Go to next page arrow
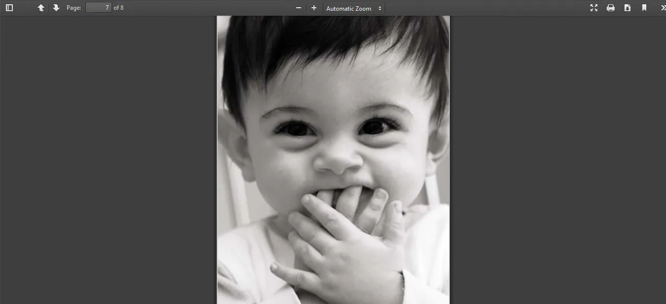Image resolution: width=666 pixels, height=304 pixels. (x=56, y=8)
